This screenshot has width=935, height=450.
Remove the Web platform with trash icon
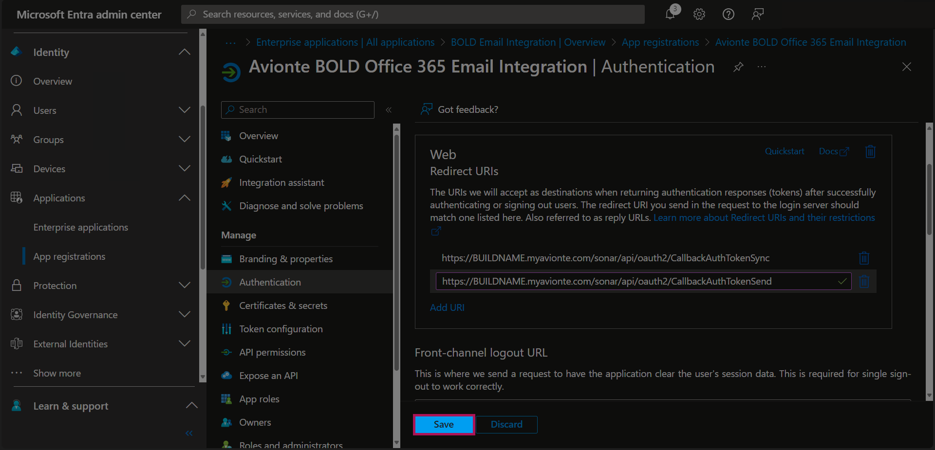tap(870, 152)
